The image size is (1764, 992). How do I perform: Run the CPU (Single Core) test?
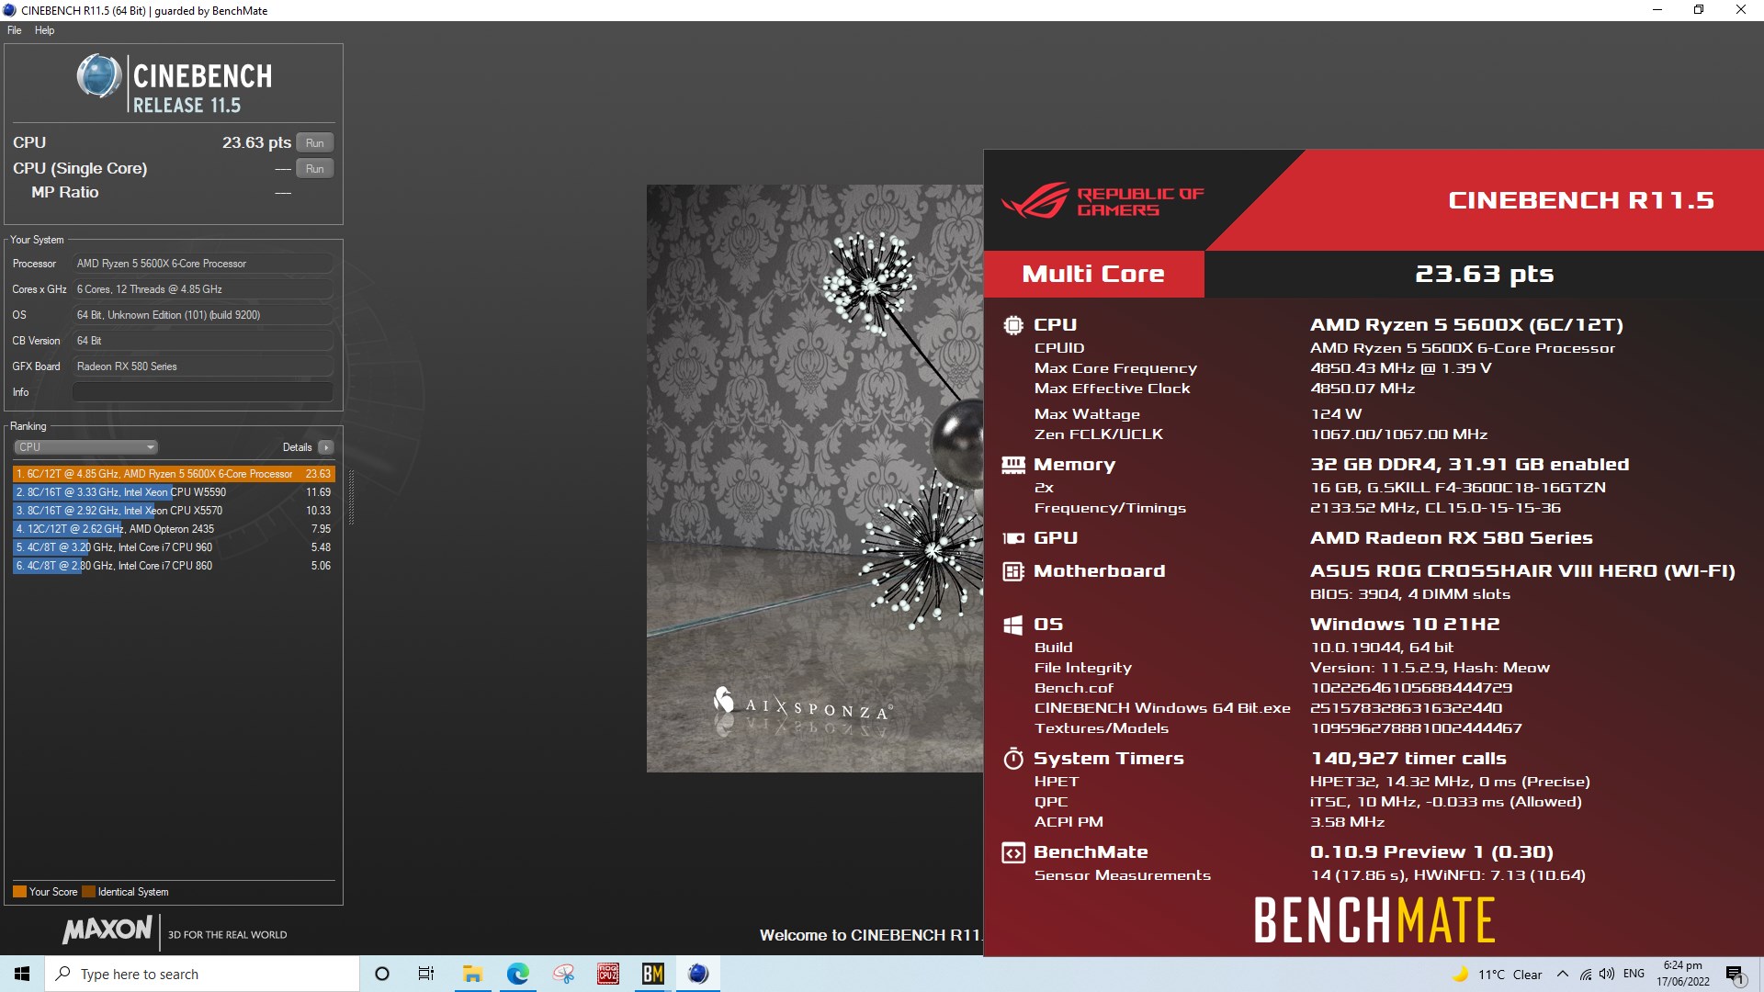coord(314,168)
